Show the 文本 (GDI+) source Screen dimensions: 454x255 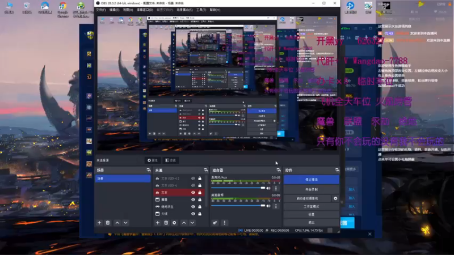(193, 185)
